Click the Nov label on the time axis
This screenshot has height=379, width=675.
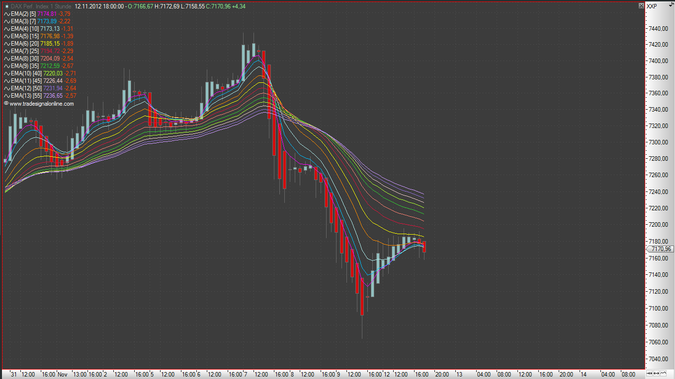(x=62, y=374)
